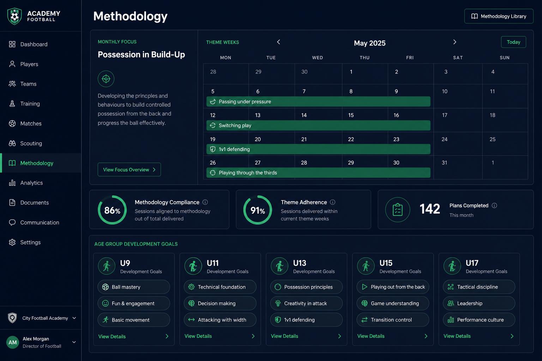This screenshot has width=542, height=361.
Task: Click the info icon beside Methodology Compliance
Action: (x=205, y=202)
